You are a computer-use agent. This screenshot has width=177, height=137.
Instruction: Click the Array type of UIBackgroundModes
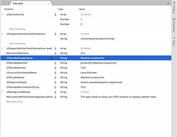pos(63,92)
